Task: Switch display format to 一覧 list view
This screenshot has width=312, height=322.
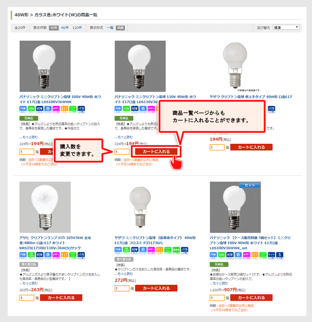Action: click(x=110, y=28)
